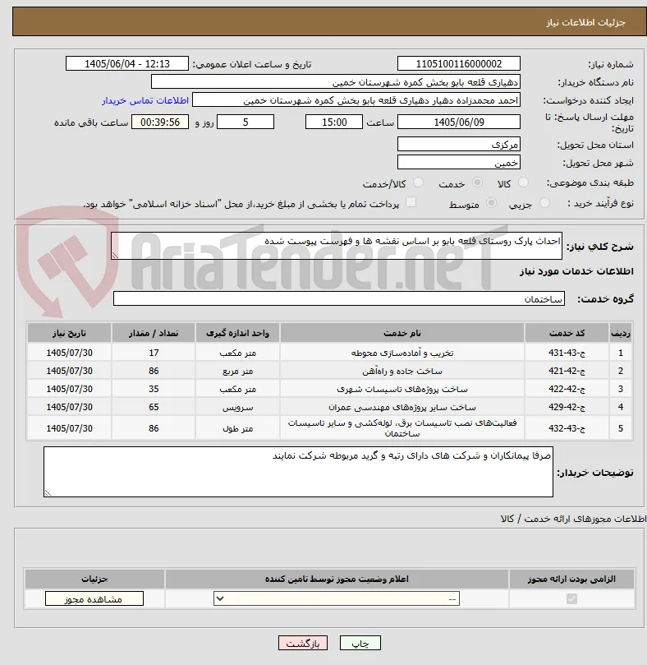Image resolution: width=647 pixels, height=665 pixels.
Task: Click service name فعالیت‌های نصب تاسیسات برق
Action: [402, 428]
